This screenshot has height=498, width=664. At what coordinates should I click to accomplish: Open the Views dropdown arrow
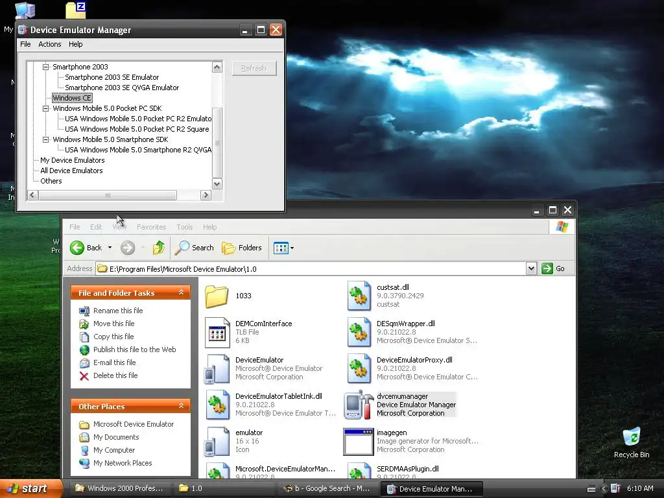tap(292, 248)
